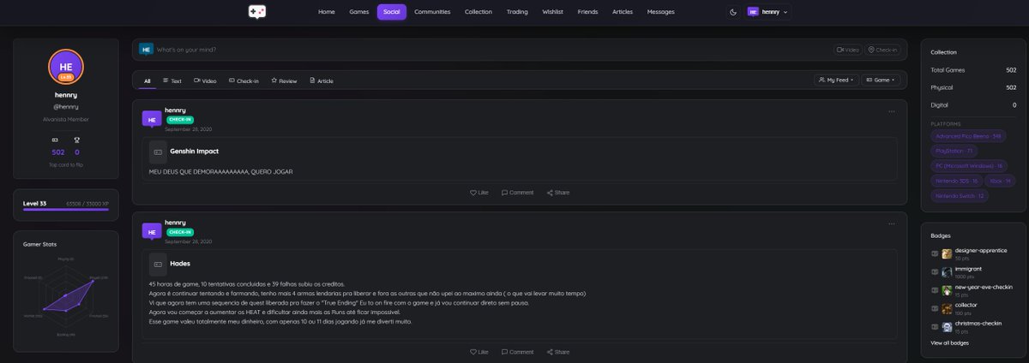This screenshot has height=363, width=1029.
Task: Open Articles page
Action: pyautogui.click(x=623, y=12)
